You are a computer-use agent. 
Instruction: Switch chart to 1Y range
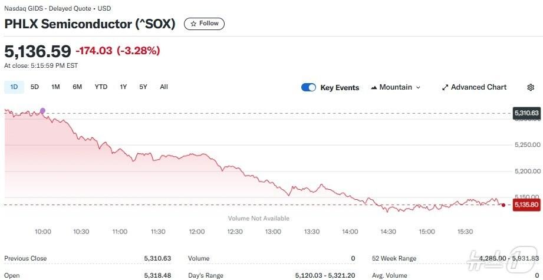pos(123,87)
